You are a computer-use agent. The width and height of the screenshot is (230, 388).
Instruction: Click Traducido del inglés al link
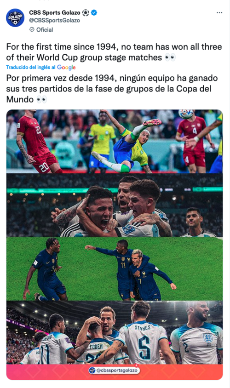[x=31, y=67]
